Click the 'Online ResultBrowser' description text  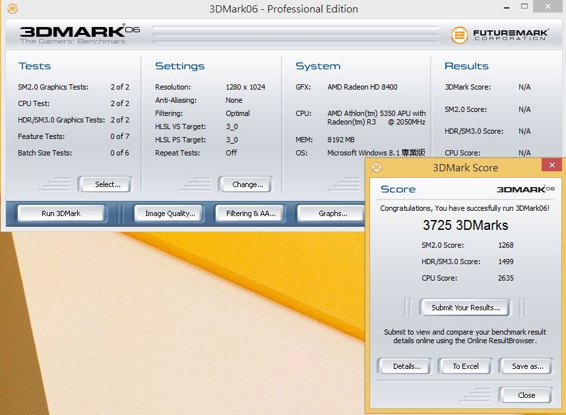click(465, 336)
